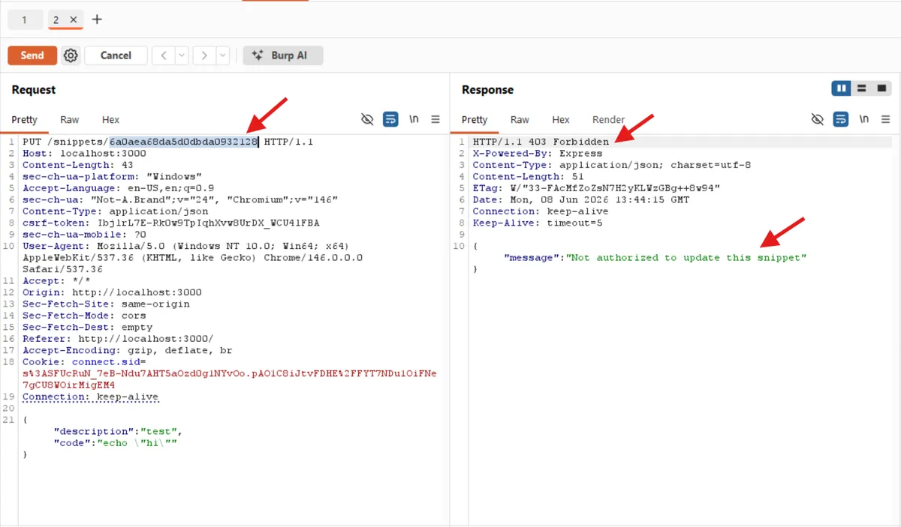Select top-bottom split layout icon
Viewport: 901px width, 527px height.
861,88
